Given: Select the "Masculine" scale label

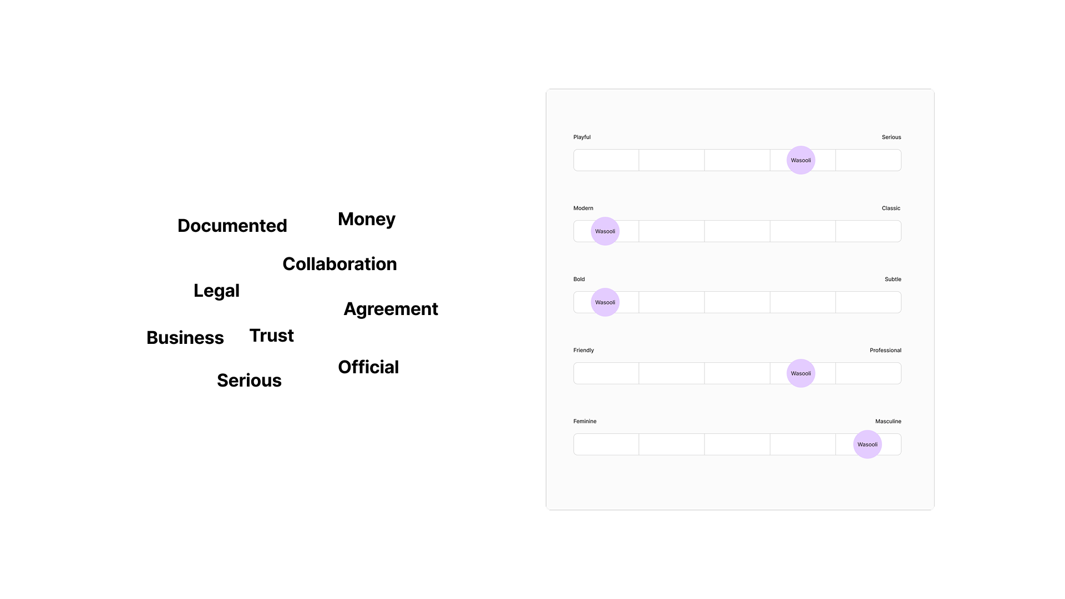Looking at the screenshot, I should point(888,421).
